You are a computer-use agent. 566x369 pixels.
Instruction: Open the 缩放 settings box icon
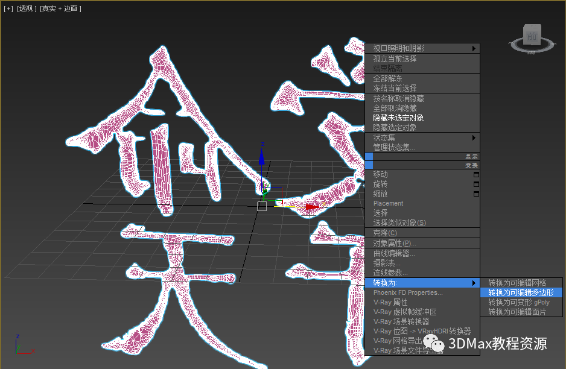[476, 194]
